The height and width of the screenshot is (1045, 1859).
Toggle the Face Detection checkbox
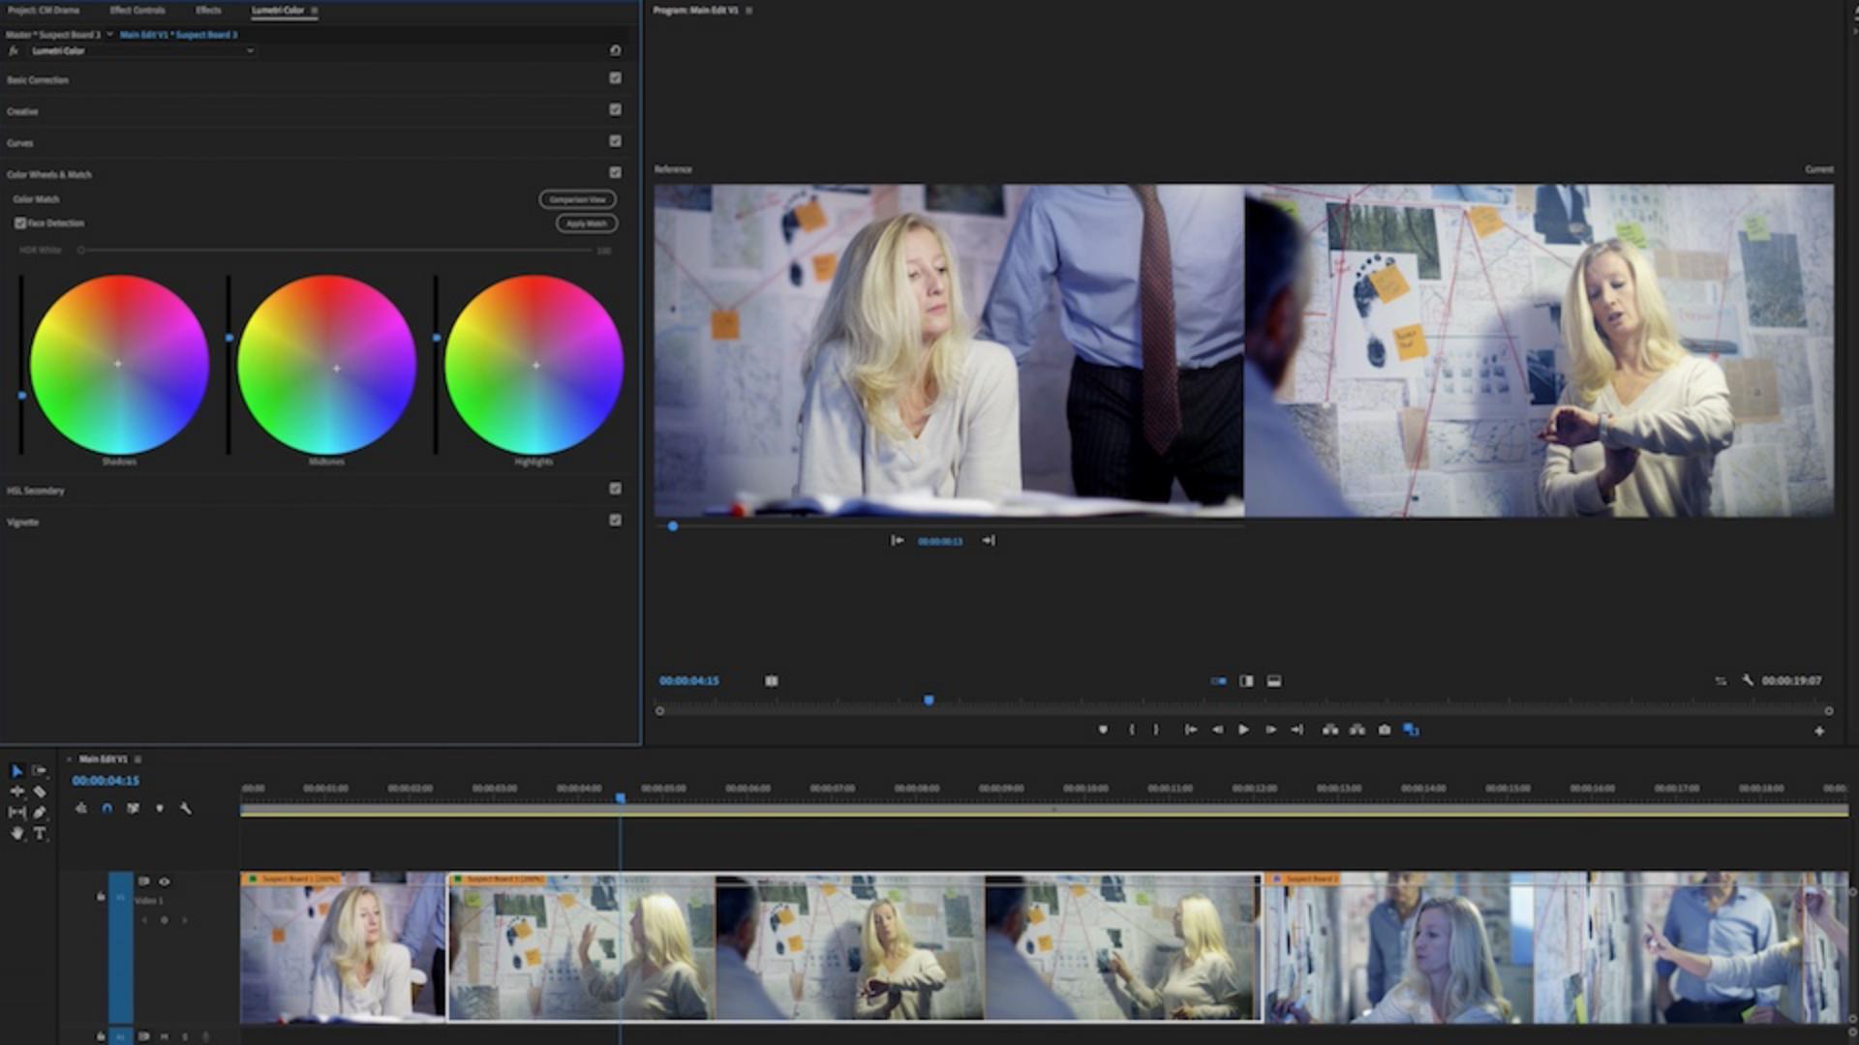(x=20, y=224)
